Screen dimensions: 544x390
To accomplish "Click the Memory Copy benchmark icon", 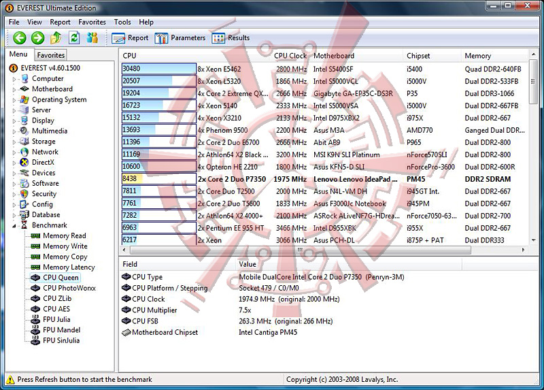I will [35, 257].
